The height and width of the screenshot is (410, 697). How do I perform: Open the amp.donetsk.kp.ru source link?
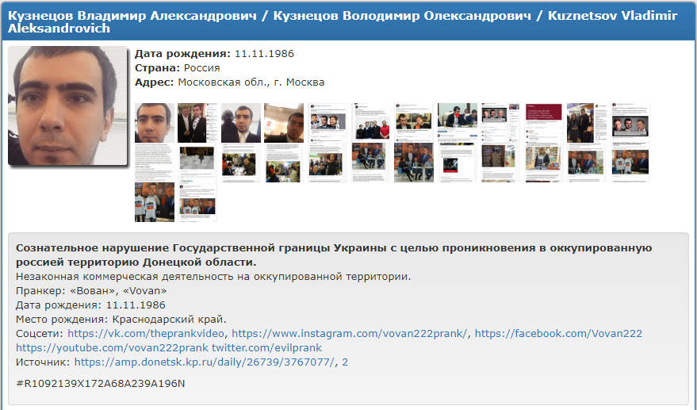(x=205, y=362)
